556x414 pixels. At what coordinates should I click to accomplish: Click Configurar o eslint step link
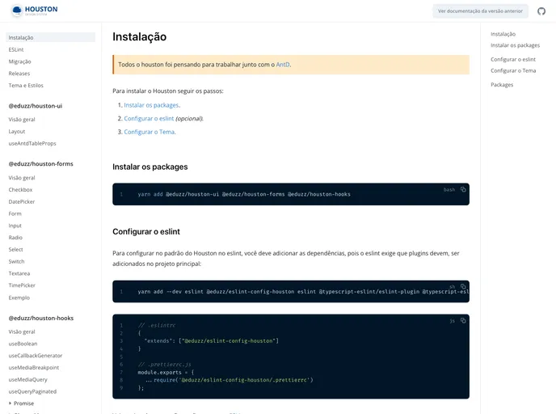coord(149,118)
